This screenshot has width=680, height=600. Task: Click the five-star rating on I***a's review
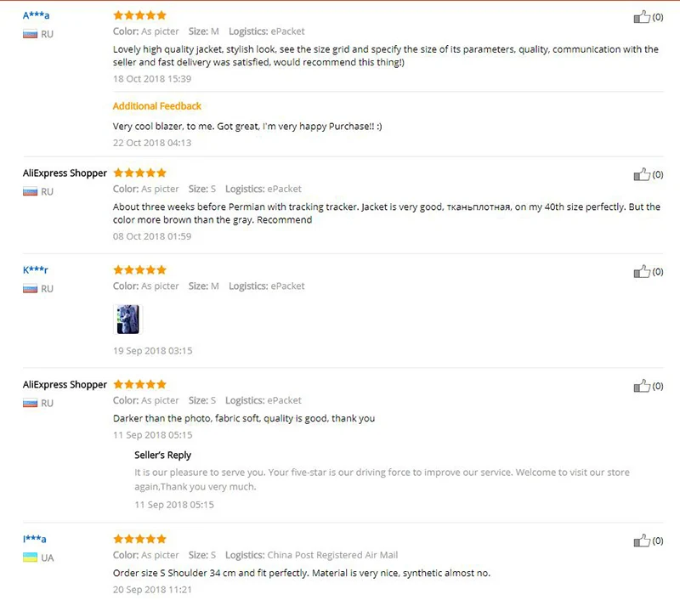click(x=139, y=539)
